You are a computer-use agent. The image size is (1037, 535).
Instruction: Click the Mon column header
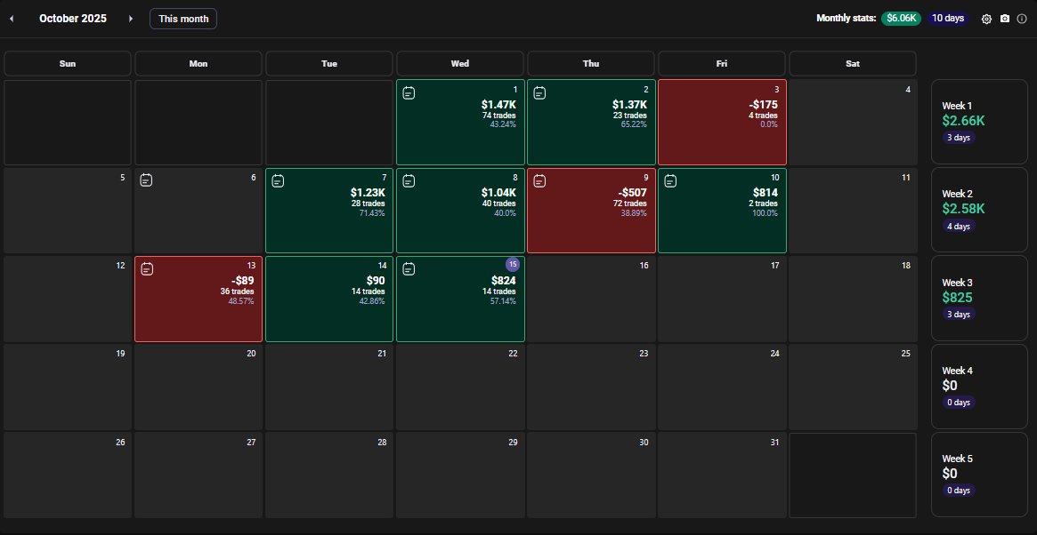pyautogui.click(x=198, y=63)
